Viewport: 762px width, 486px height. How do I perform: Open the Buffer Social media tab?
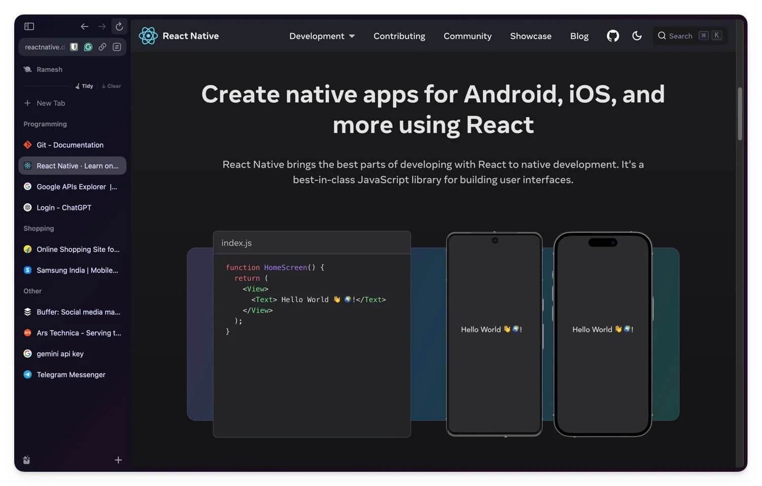point(73,312)
